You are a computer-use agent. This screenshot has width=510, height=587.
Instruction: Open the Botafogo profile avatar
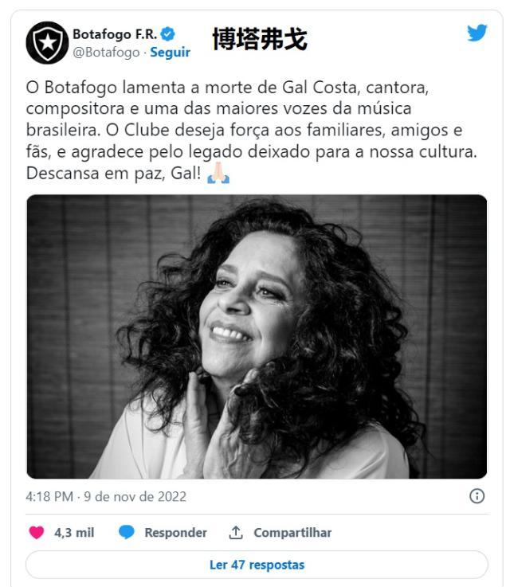pos(47,43)
